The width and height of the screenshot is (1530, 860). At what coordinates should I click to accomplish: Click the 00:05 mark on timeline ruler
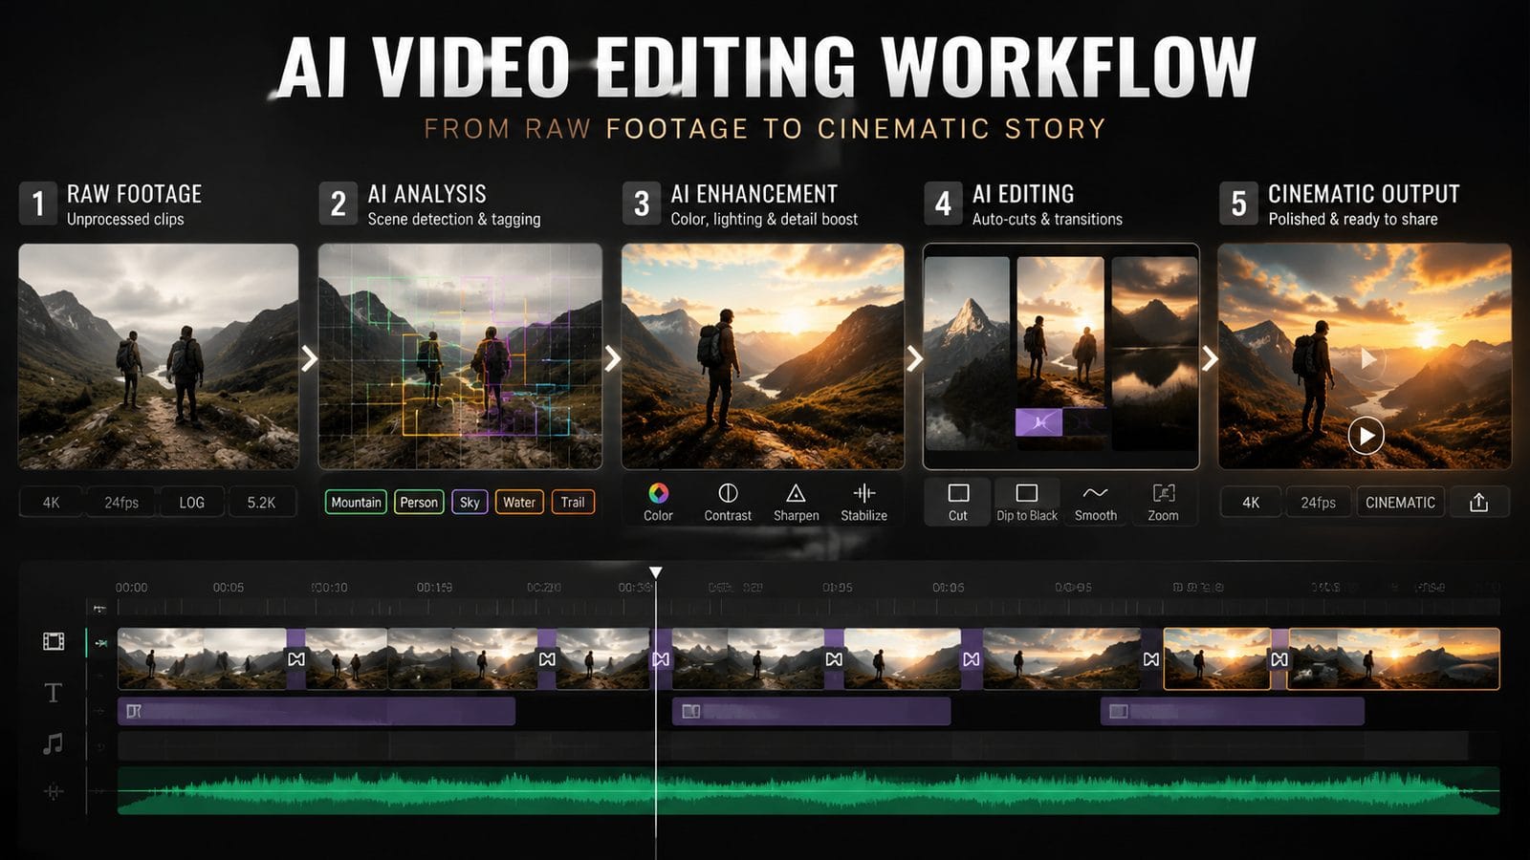(x=229, y=588)
